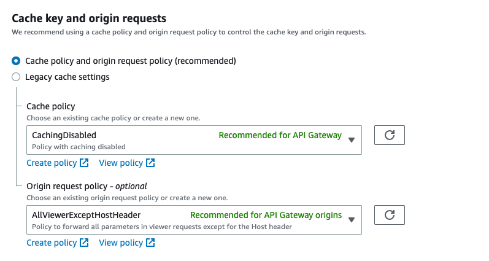Click the 'Origin request policy - optional' label
The width and height of the screenshot is (489, 261).
(x=87, y=185)
